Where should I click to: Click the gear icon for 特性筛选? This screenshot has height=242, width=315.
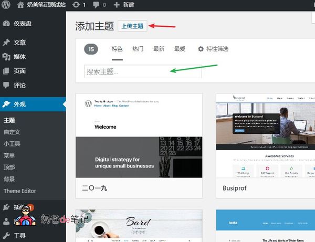(201, 49)
